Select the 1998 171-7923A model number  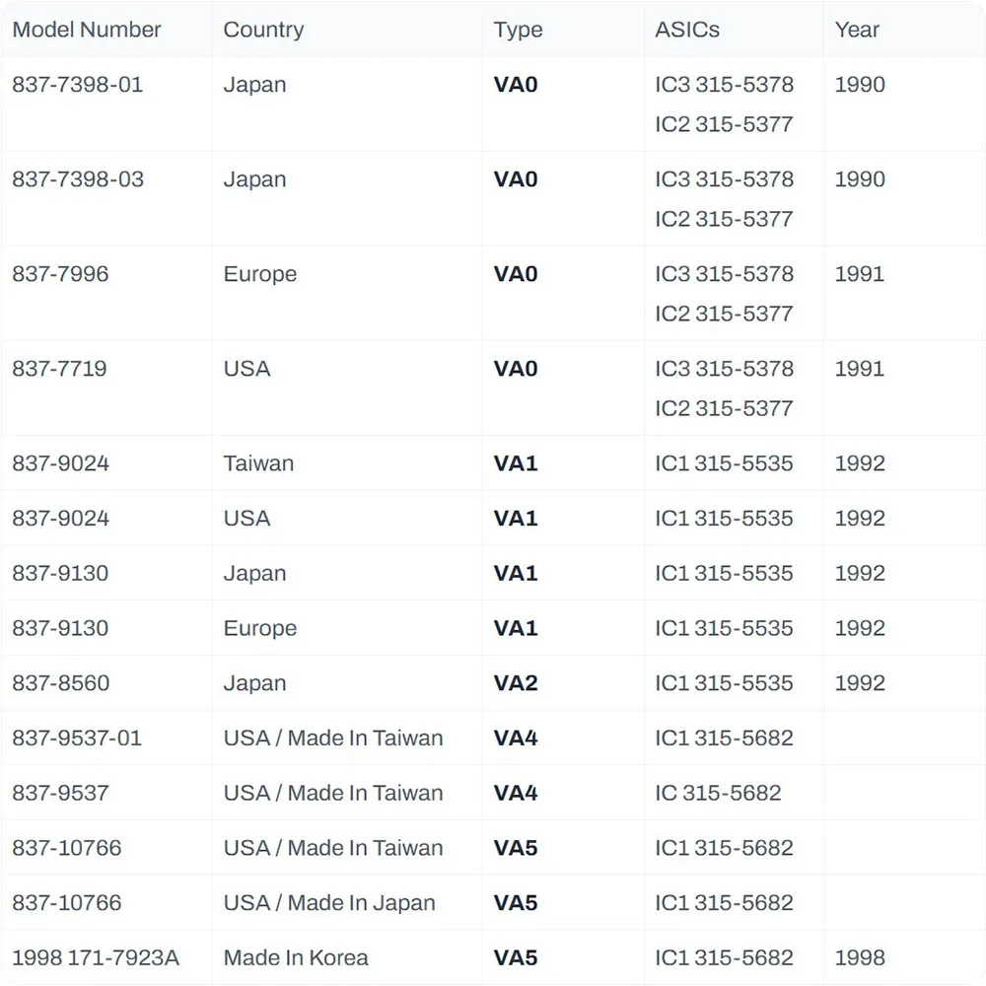click(96, 957)
